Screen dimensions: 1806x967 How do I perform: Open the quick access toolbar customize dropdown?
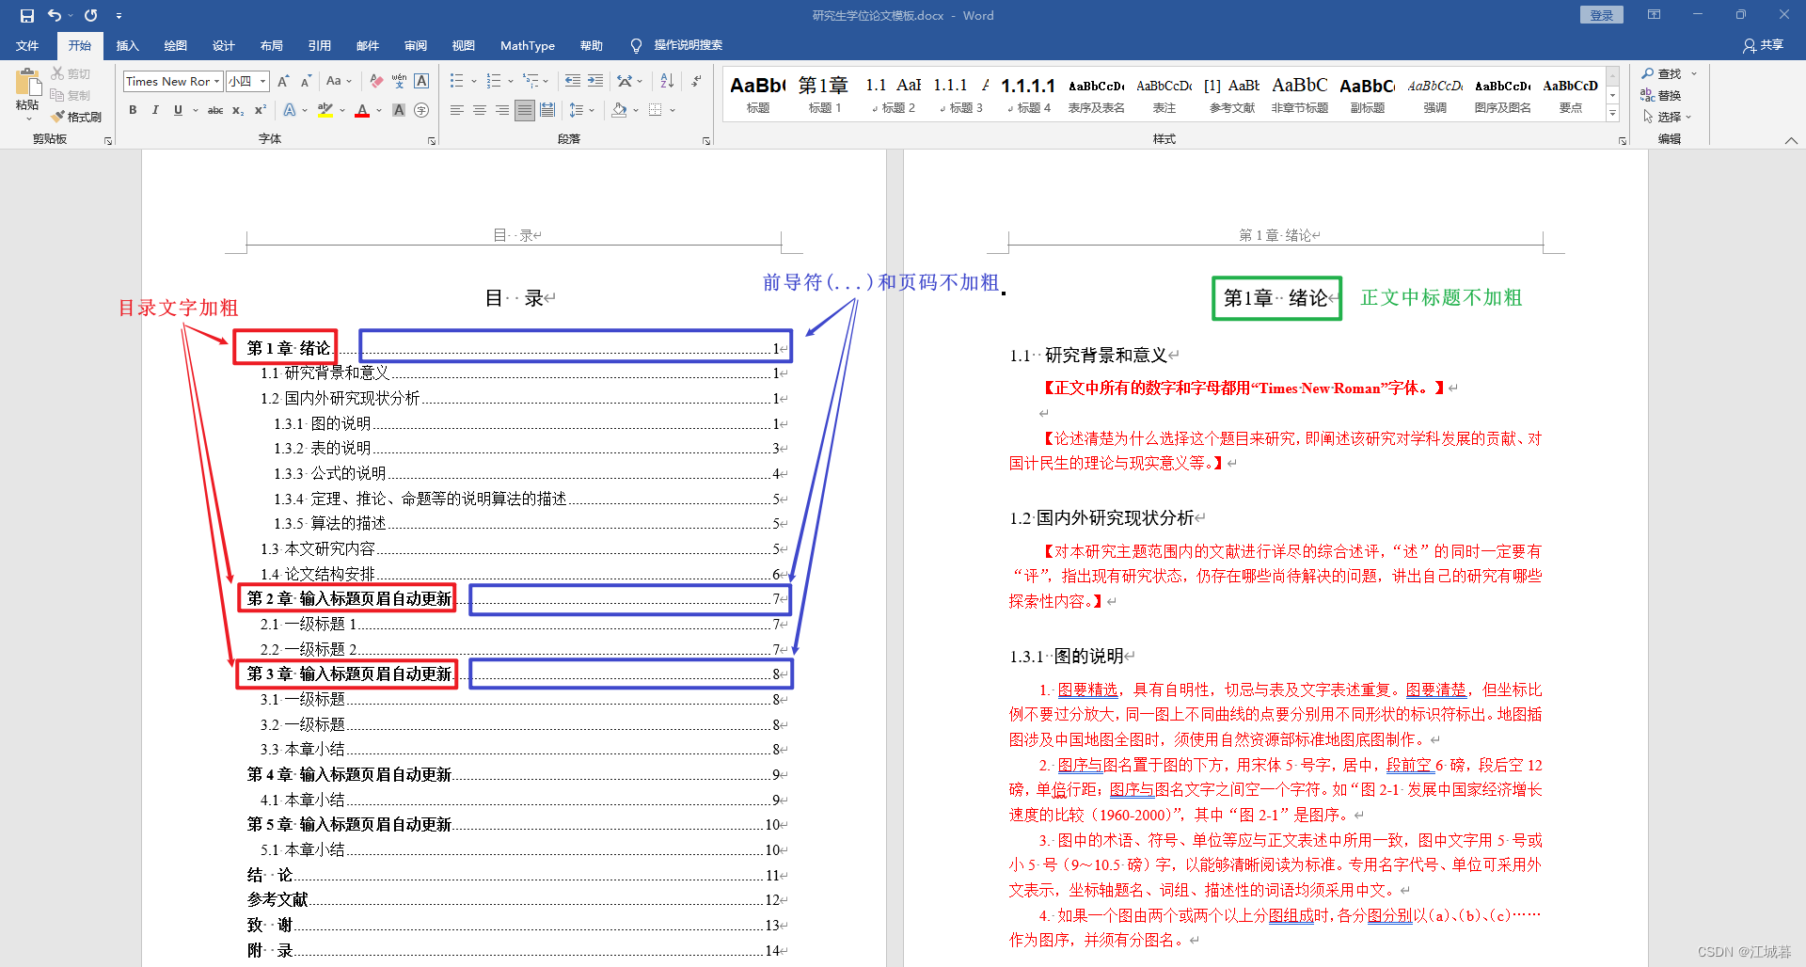point(119,15)
